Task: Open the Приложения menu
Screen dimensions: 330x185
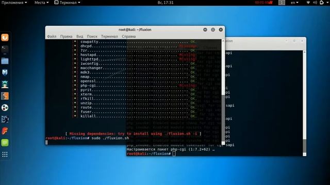Action: [x=14, y=3]
